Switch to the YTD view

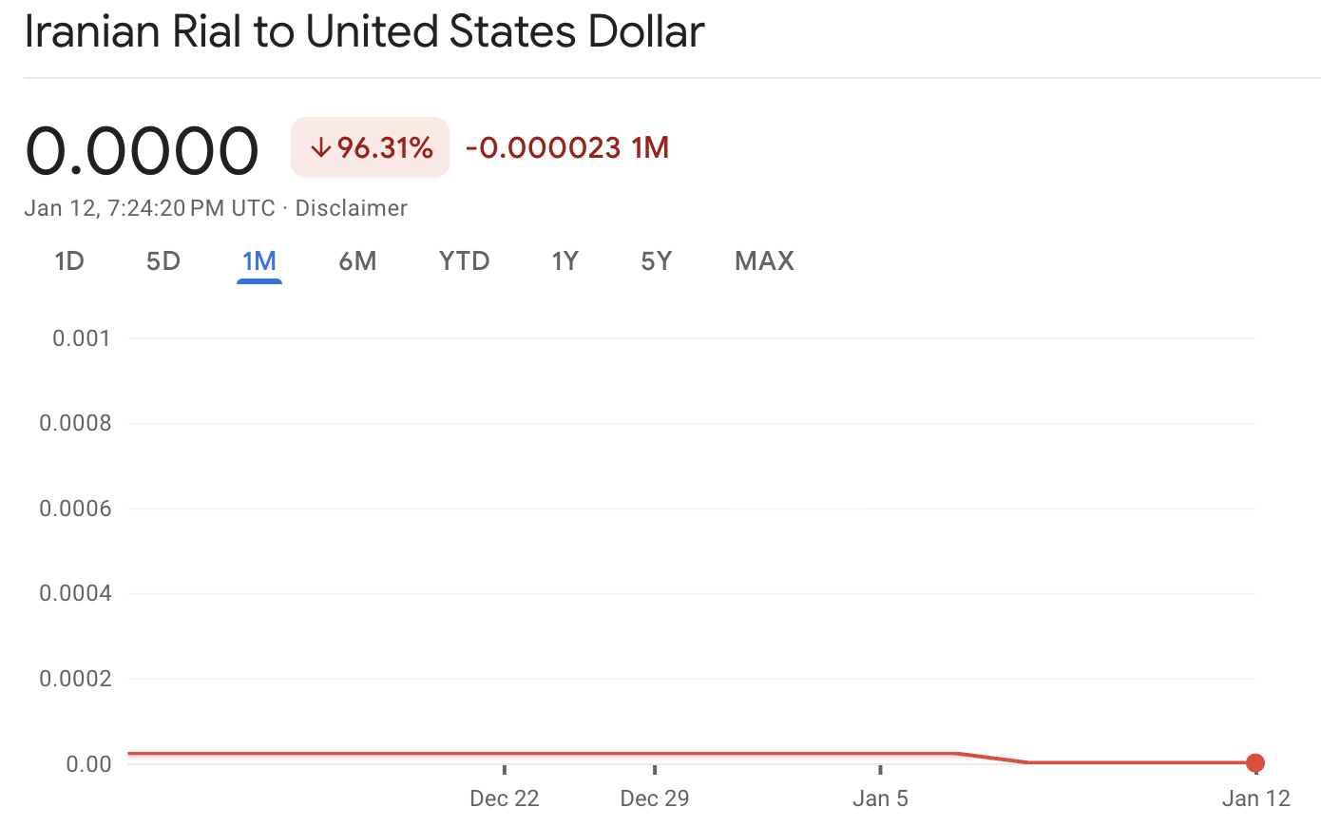click(x=464, y=260)
